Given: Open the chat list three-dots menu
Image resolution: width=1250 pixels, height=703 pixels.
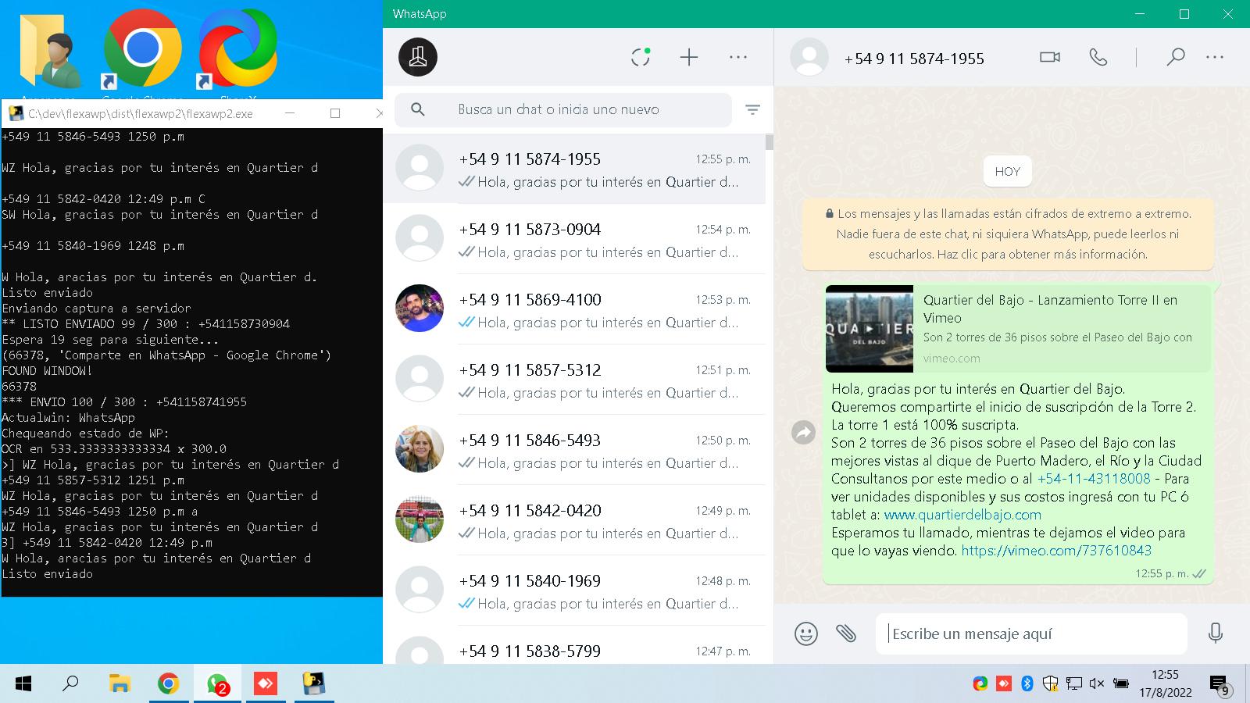Looking at the screenshot, I should [x=738, y=57].
